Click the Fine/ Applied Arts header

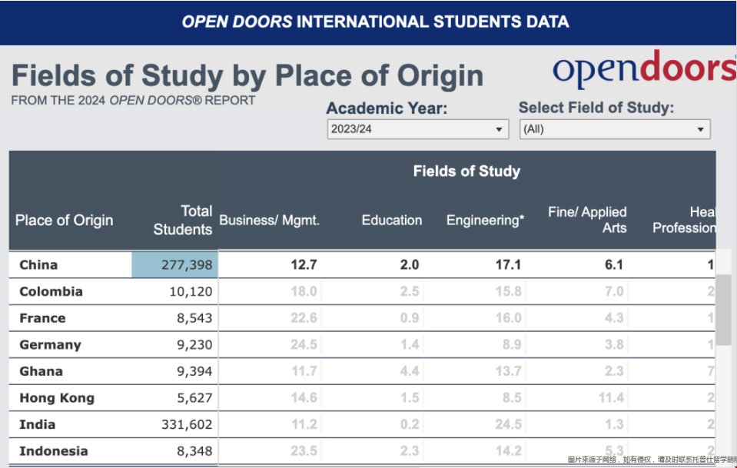click(x=587, y=220)
